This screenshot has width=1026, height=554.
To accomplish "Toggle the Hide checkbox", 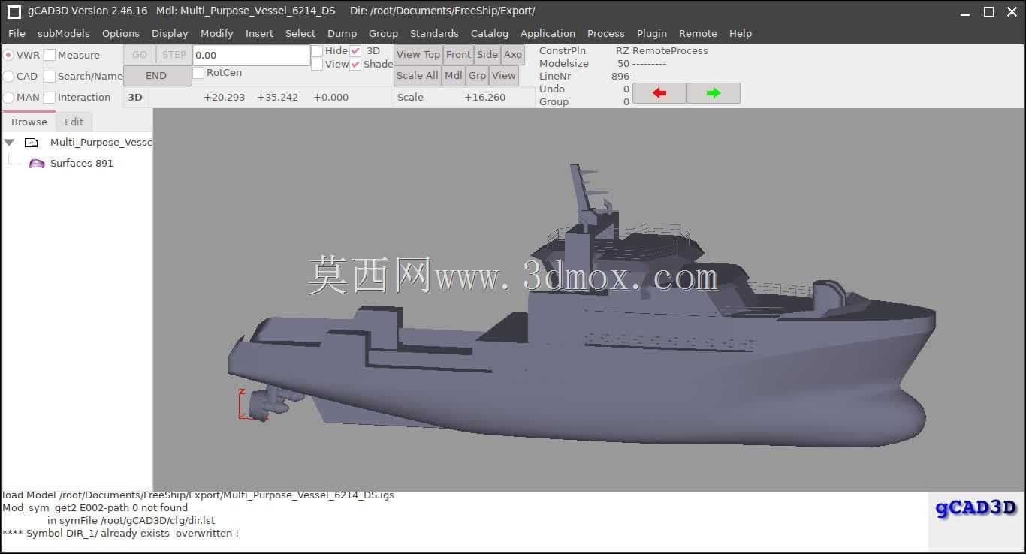I will coord(317,51).
